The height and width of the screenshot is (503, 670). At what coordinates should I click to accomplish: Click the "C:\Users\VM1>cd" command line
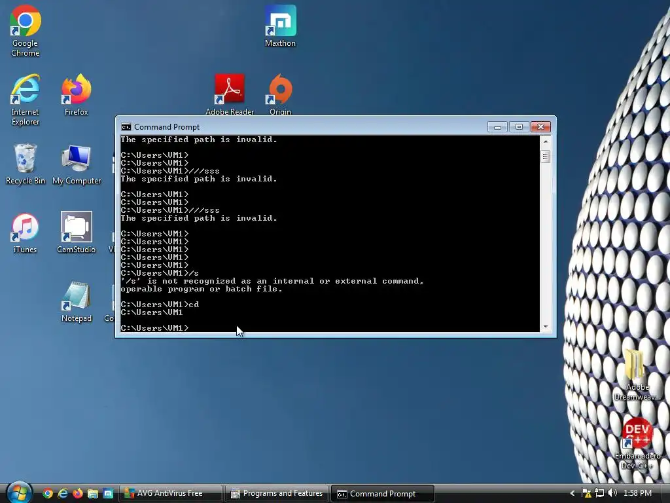pyautogui.click(x=160, y=305)
